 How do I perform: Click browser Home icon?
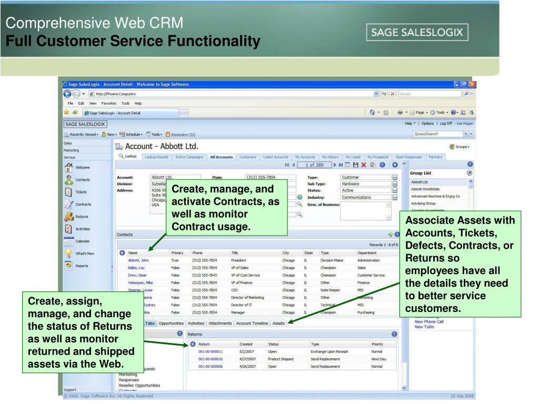372,113
